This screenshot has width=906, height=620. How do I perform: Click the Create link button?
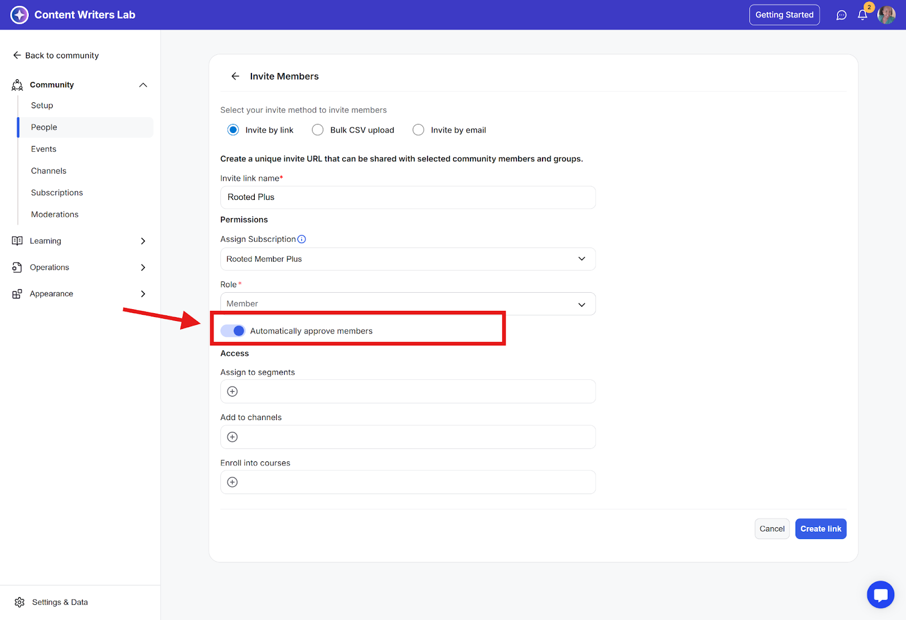point(820,529)
